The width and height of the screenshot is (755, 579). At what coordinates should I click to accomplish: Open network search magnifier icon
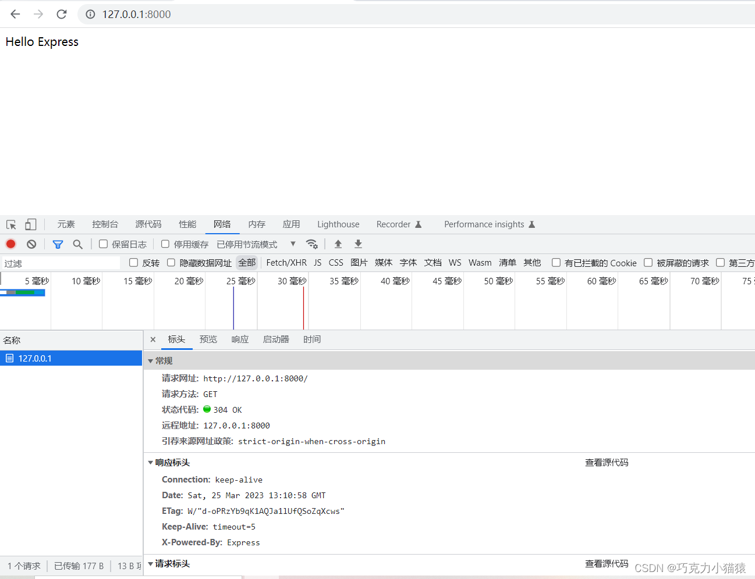77,244
